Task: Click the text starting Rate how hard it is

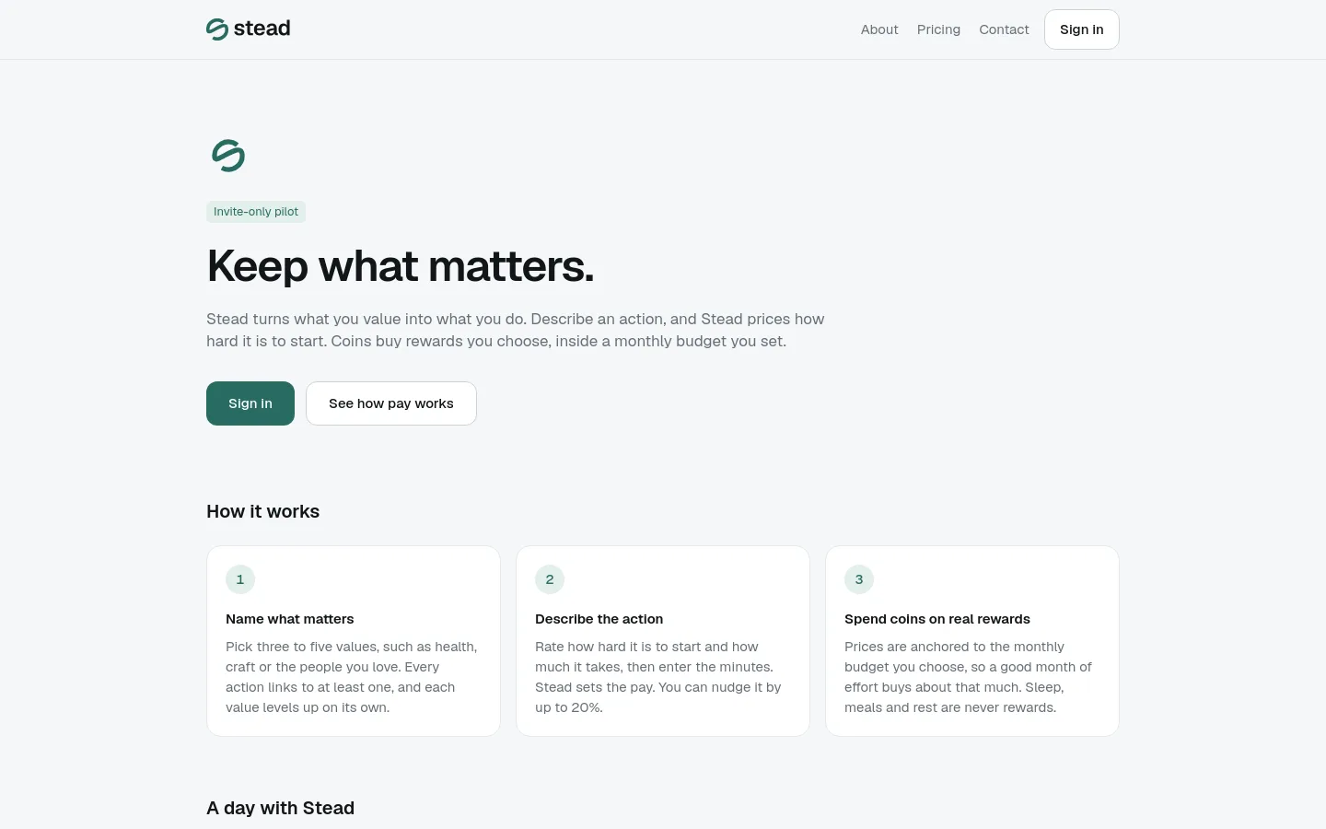Action: (x=658, y=677)
